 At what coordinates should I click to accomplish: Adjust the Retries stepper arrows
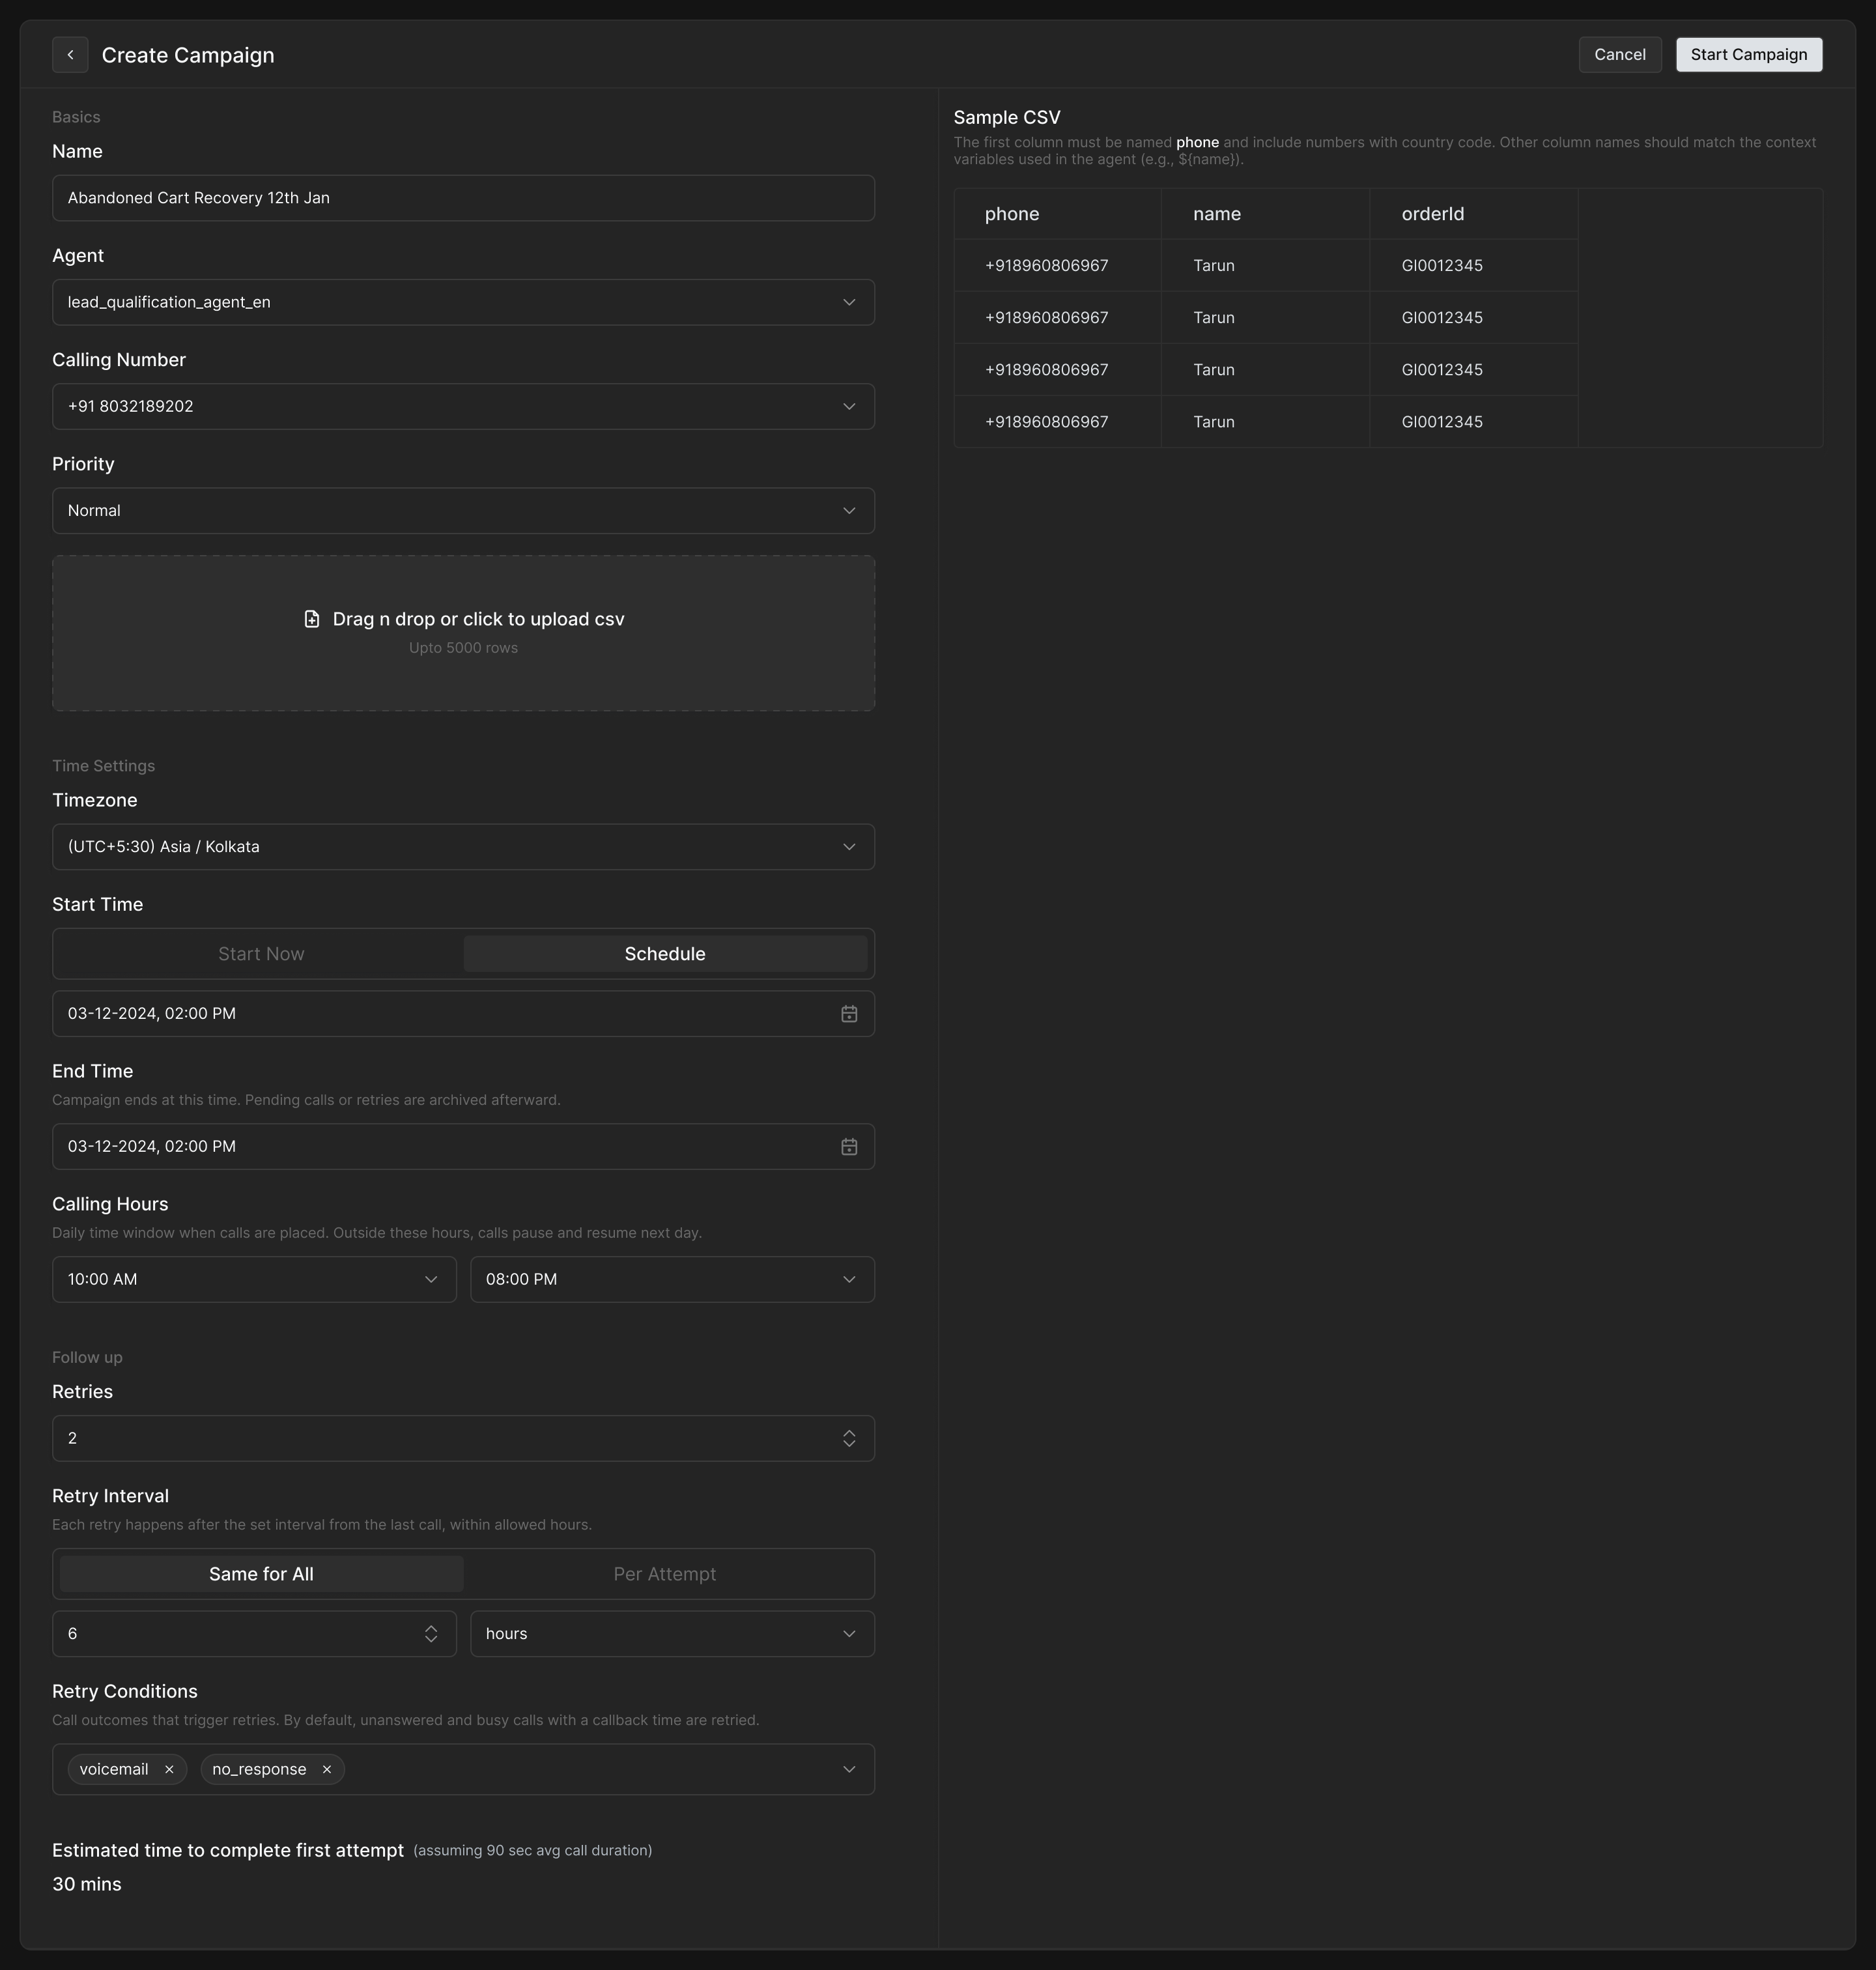pyautogui.click(x=848, y=1438)
